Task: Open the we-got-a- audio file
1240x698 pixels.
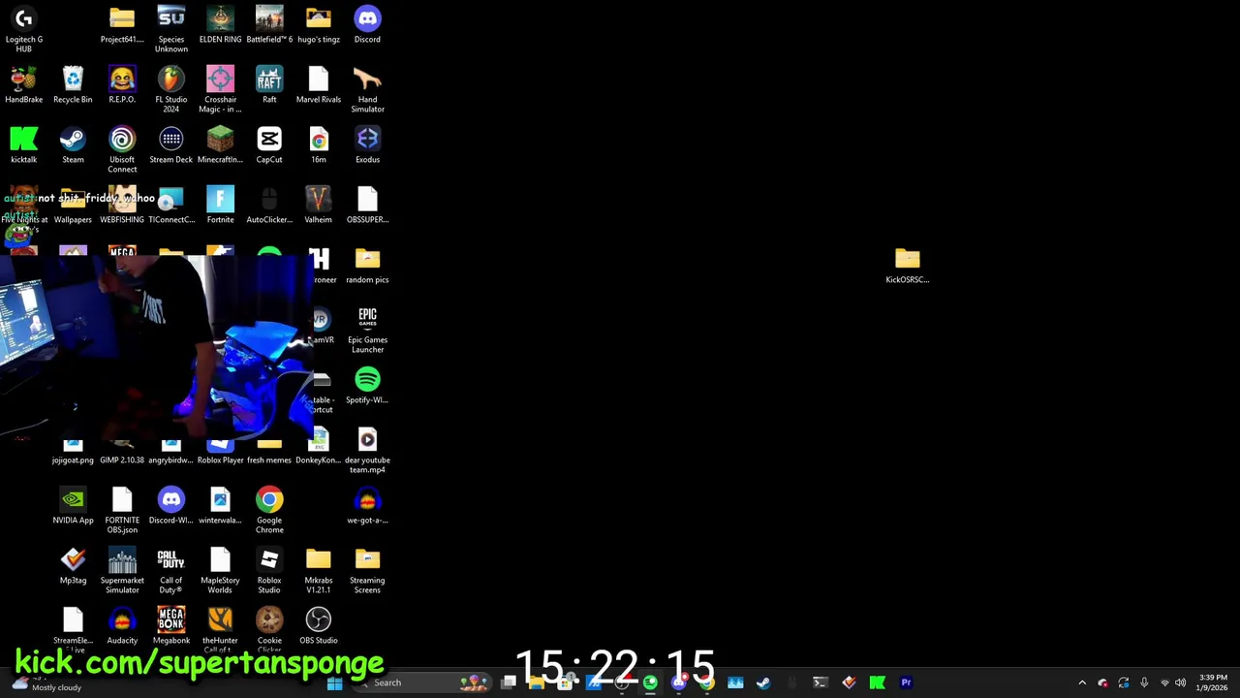Action: coord(367,506)
